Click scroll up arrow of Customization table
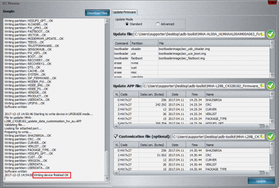Image resolution: width=279 pixels, height=188 pixels. point(272,144)
